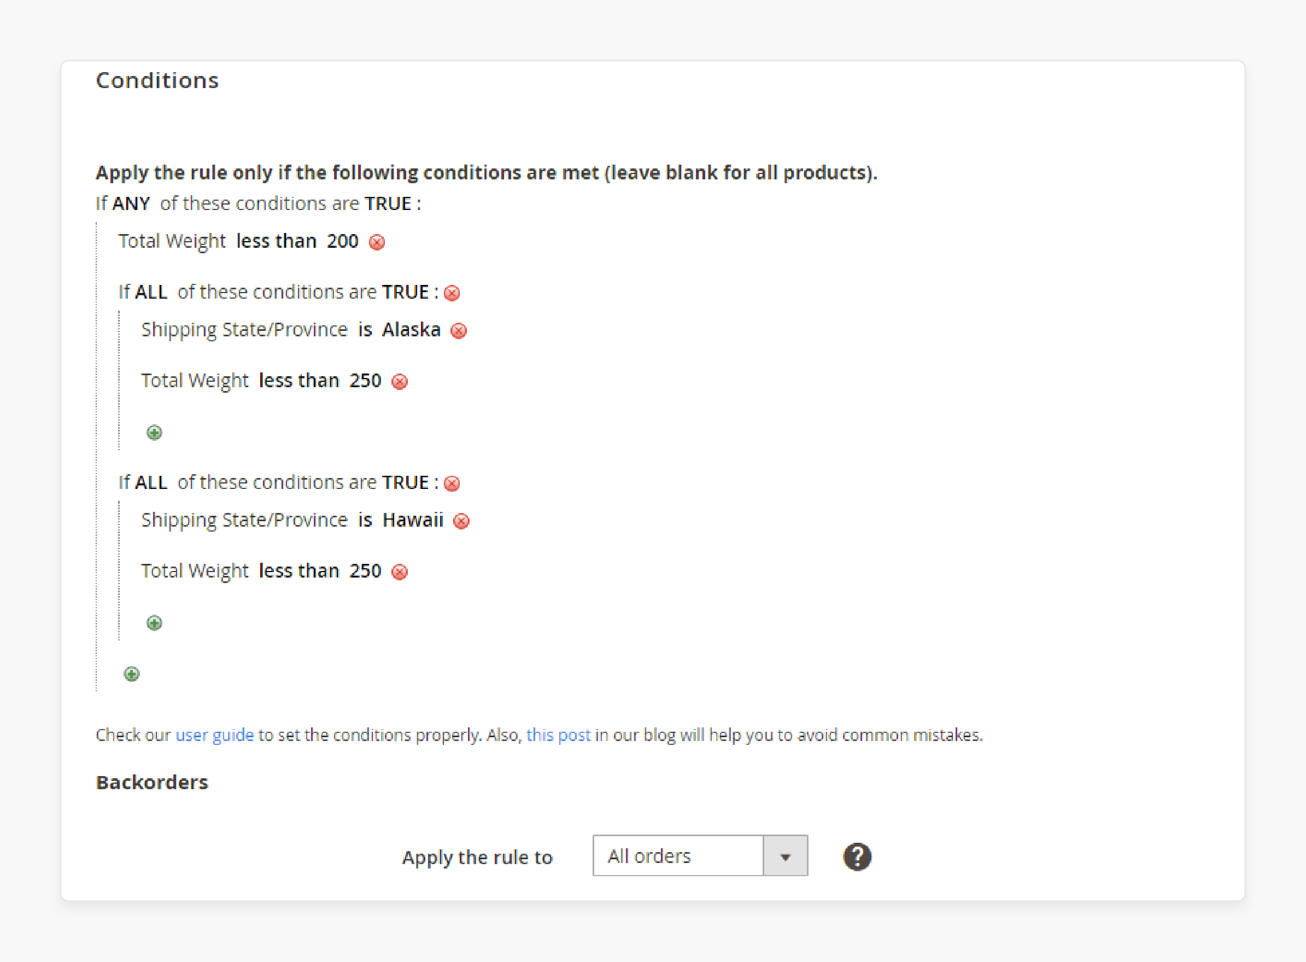Edit the value 200 of Total Weight
This screenshot has width=1306, height=962.
click(x=342, y=241)
